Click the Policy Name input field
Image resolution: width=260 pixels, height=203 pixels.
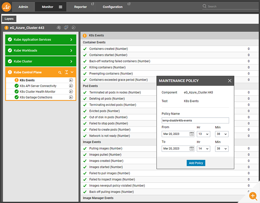[195, 120]
